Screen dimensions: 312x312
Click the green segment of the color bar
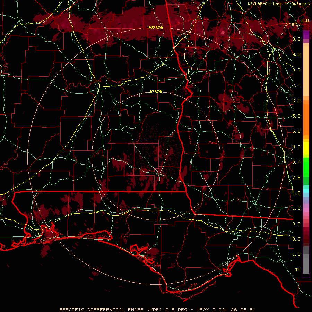(x=306, y=167)
